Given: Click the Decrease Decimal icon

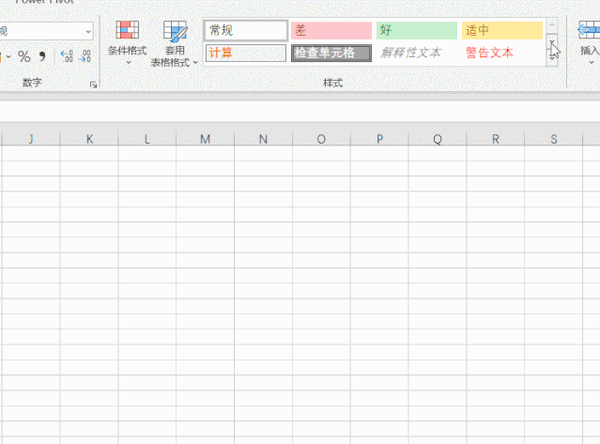Looking at the screenshot, I should (85, 56).
